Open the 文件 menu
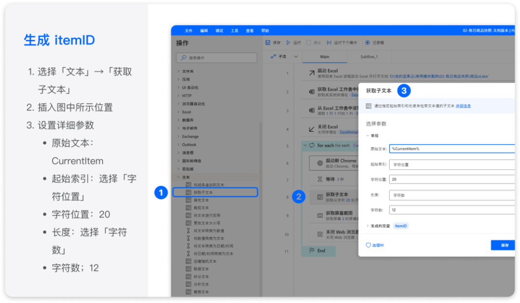Screen dimensions: 520x303 click(189, 30)
